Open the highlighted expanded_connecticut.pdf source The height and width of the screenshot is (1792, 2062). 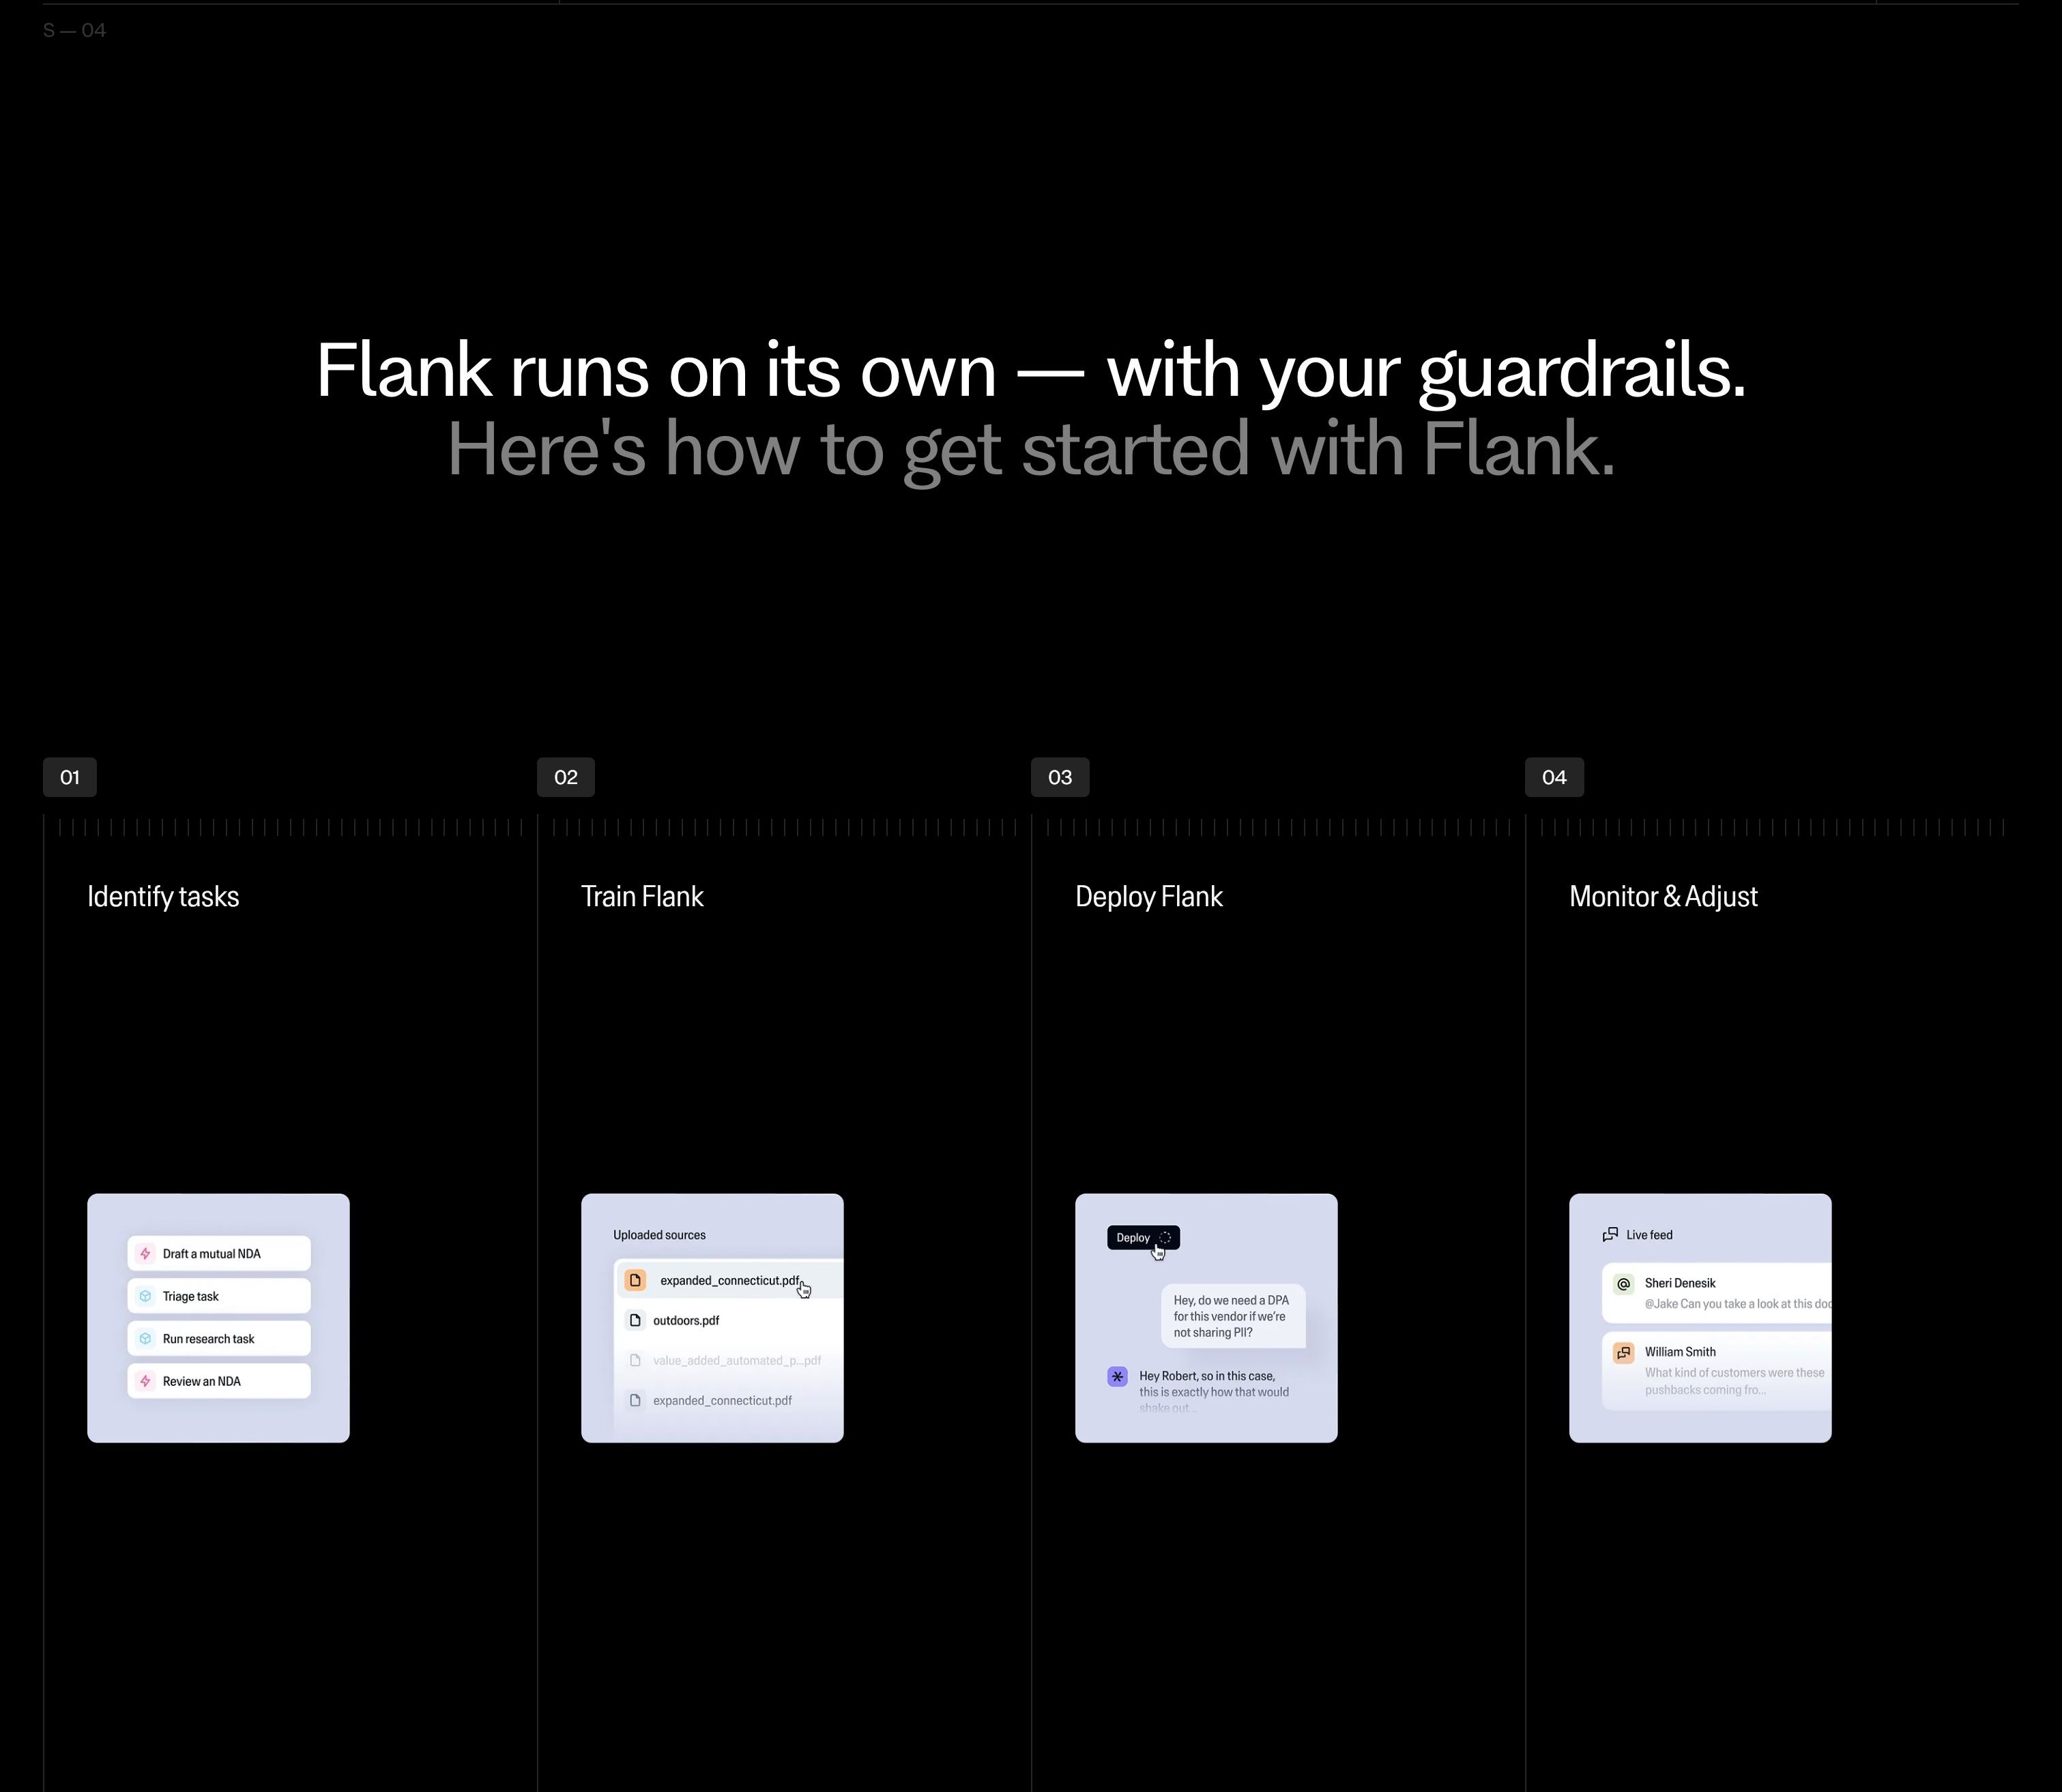coord(730,1280)
